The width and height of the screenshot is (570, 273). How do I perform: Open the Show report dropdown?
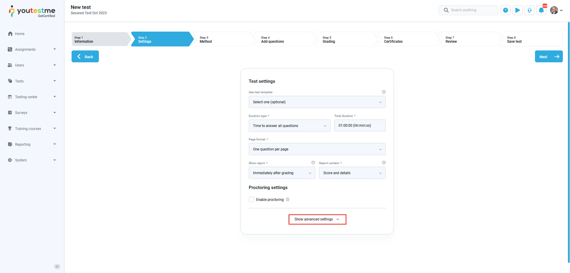click(x=281, y=173)
